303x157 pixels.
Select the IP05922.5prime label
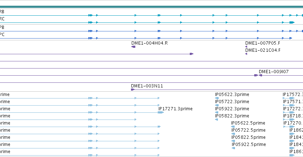coord(249,145)
